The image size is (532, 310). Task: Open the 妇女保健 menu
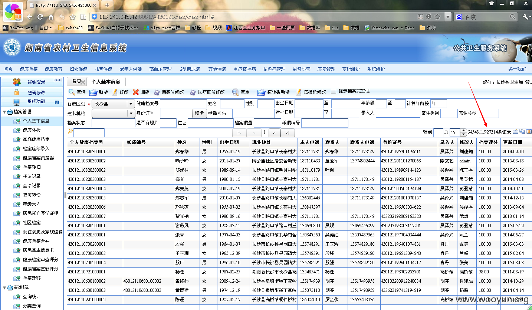click(x=78, y=69)
